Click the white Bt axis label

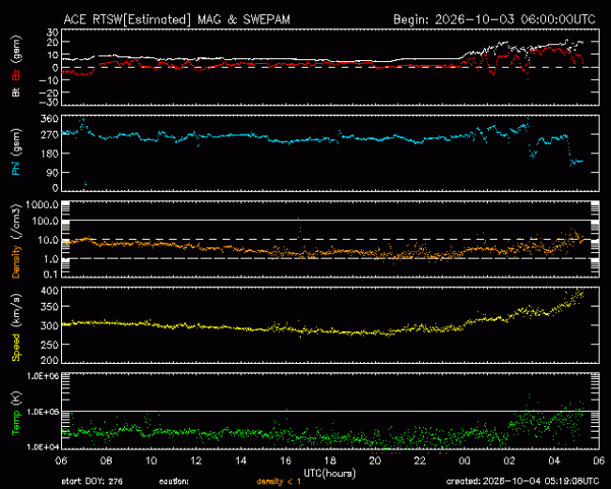click(16, 92)
